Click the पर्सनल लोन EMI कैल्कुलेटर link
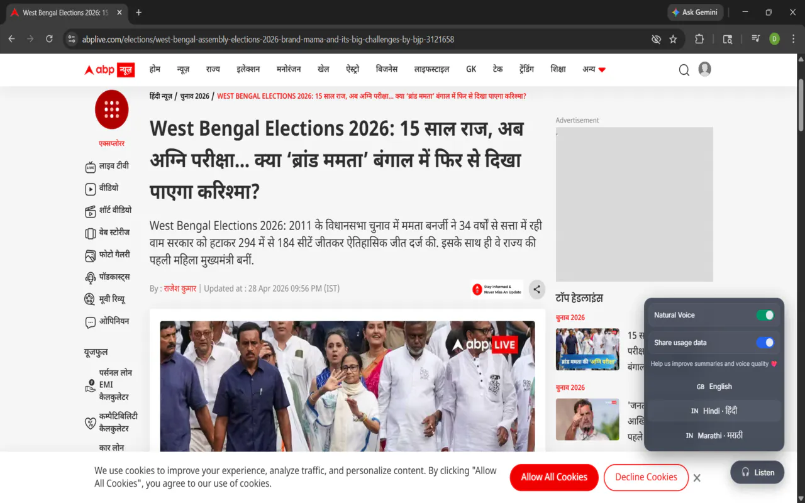Screen dimensions: 805x503 (x=114, y=385)
